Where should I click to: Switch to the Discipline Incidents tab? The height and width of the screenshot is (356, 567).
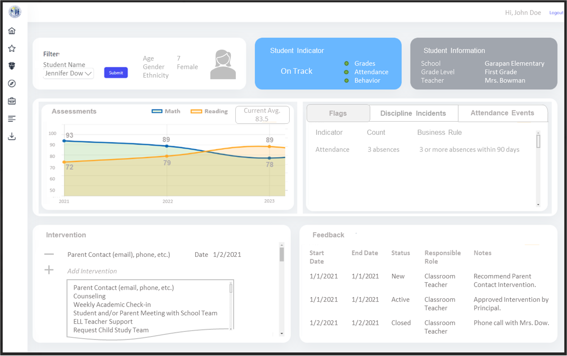pyautogui.click(x=413, y=113)
